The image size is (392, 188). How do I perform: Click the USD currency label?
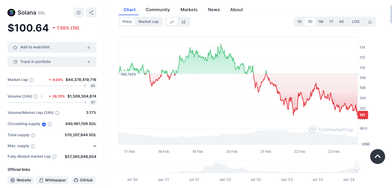coord(366,144)
